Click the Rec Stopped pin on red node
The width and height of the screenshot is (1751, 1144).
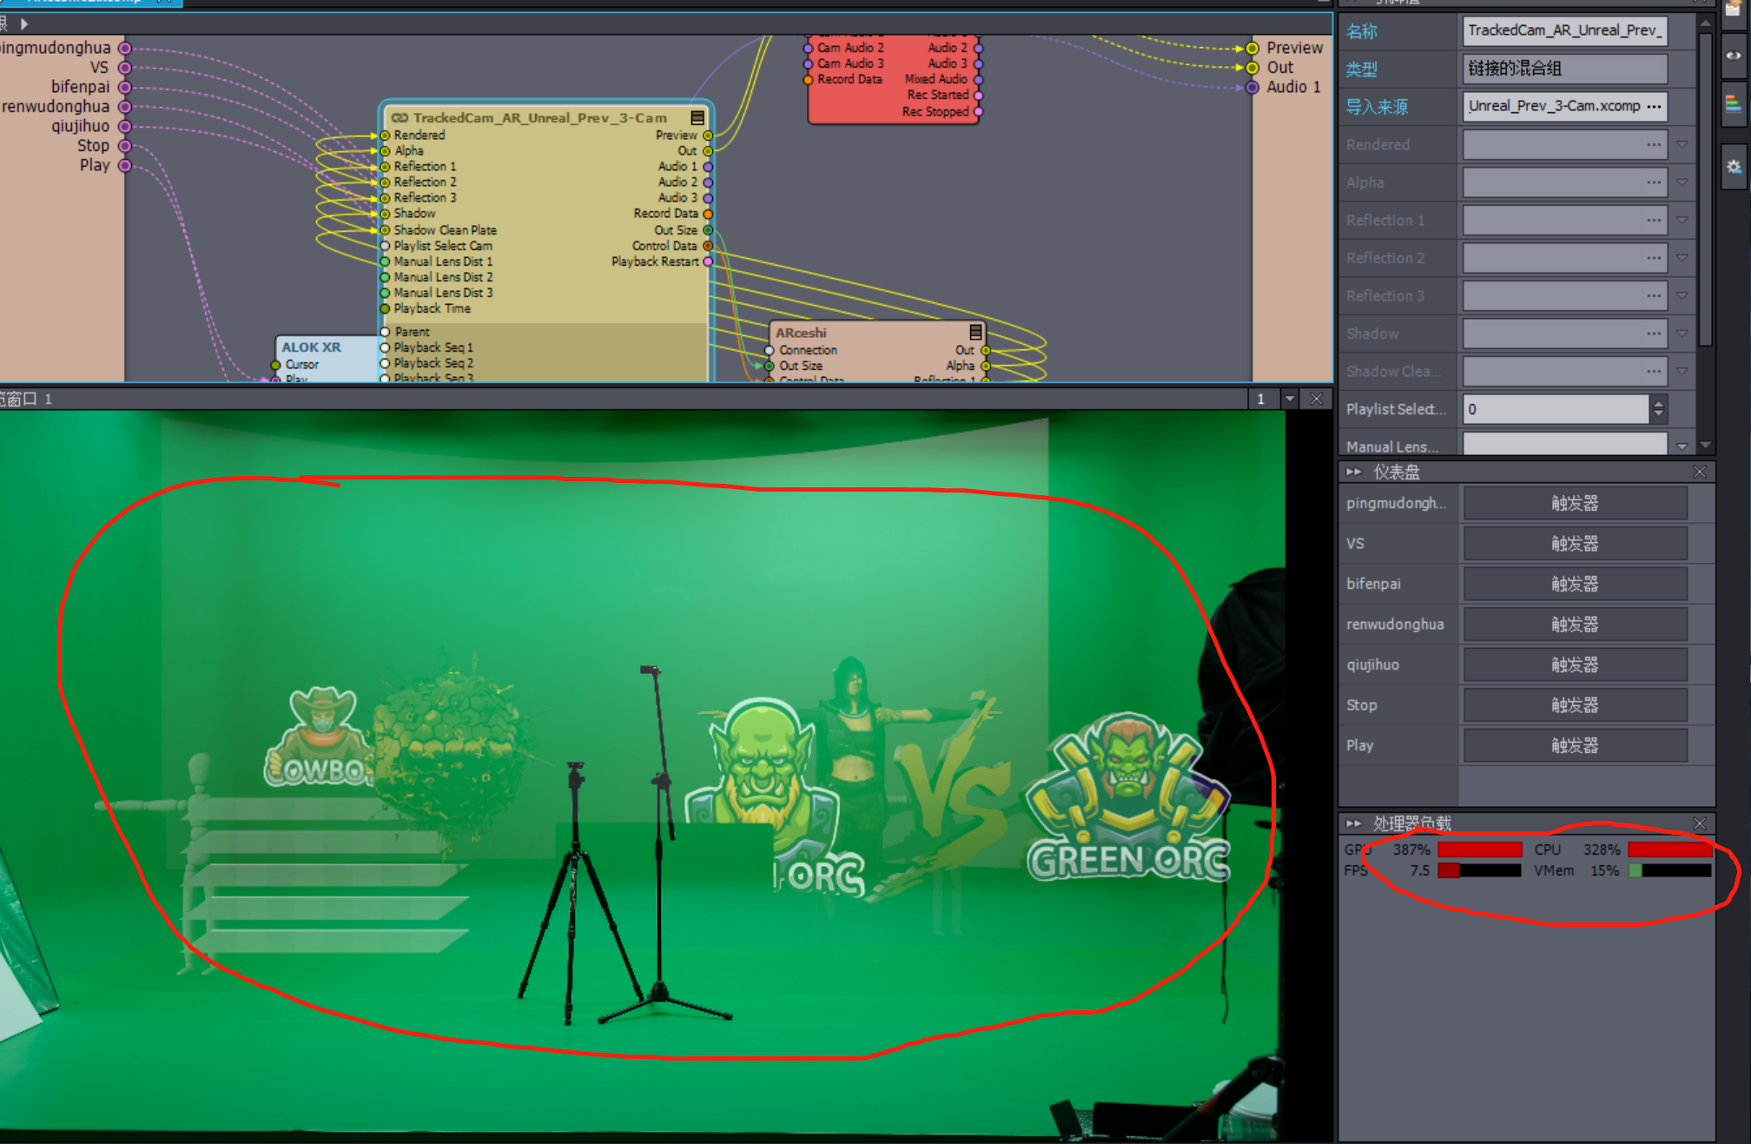(978, 111)
